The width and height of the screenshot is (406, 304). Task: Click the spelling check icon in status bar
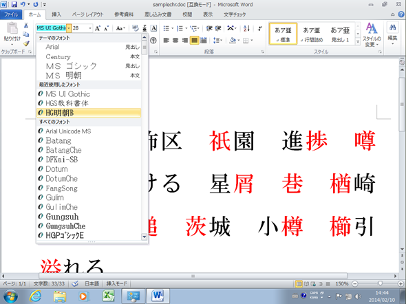(75, 284)
